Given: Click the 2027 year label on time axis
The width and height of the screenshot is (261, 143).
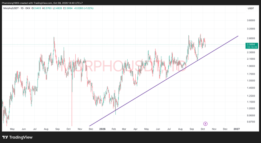Looking at the screenshot, I should click(x=236, y=129).
